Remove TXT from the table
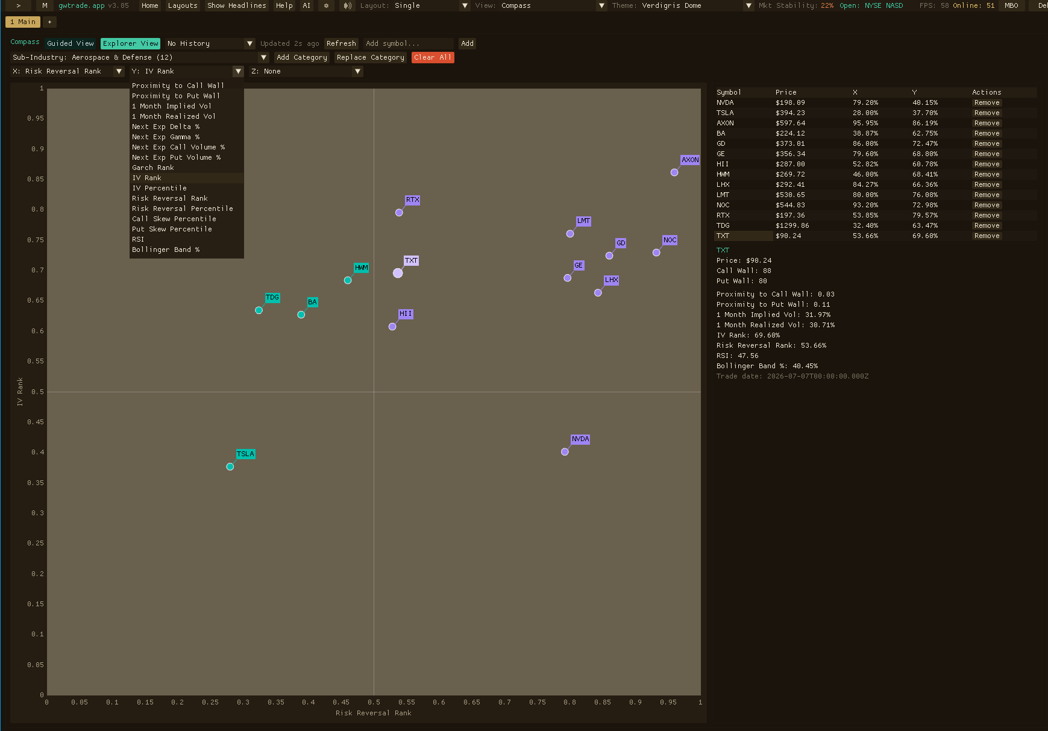This screenshot has width=1048, height=731. [987, 236]
